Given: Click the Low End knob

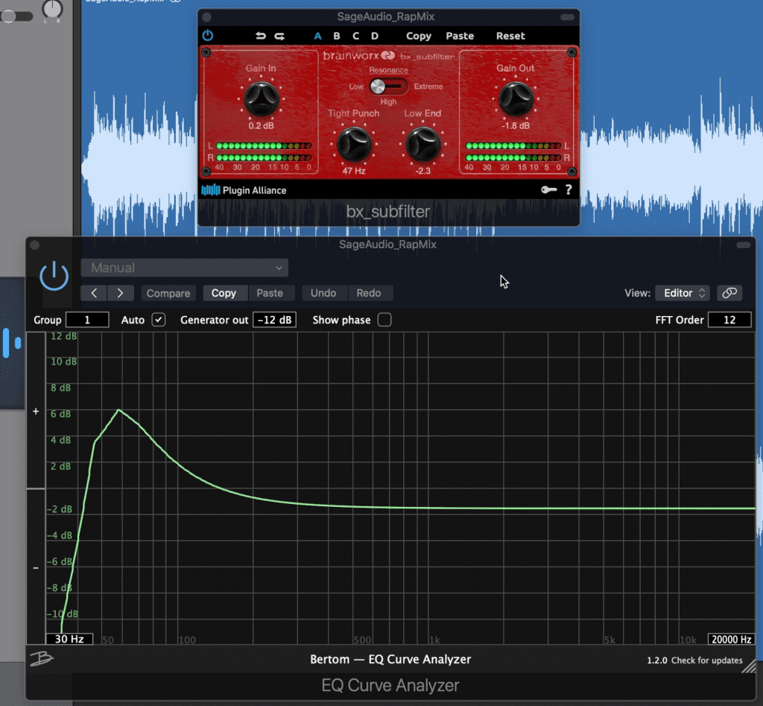Looking at the screenshot, I should click(423, 144).
